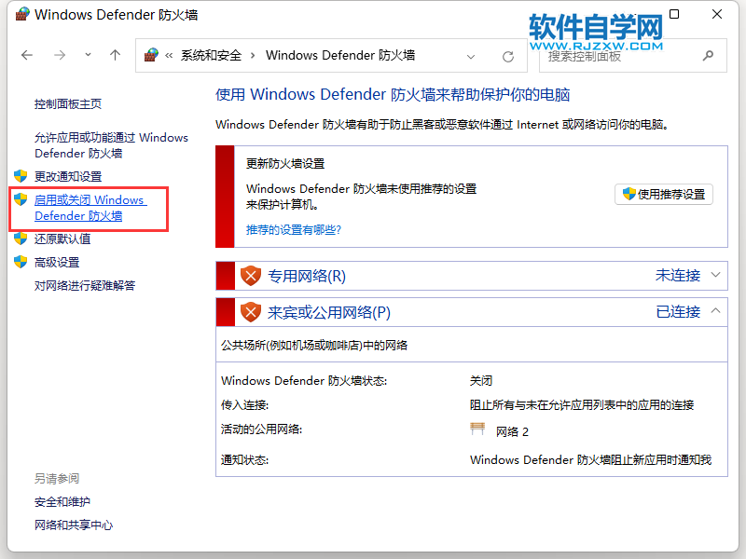The image size is (746, 559).
Task: Focus the 搜索控制面板 search box
Action: [x=633, y=56]
